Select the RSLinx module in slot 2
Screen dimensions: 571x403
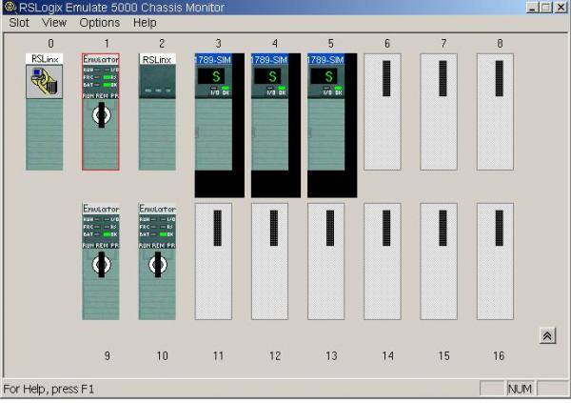[157, 111]
